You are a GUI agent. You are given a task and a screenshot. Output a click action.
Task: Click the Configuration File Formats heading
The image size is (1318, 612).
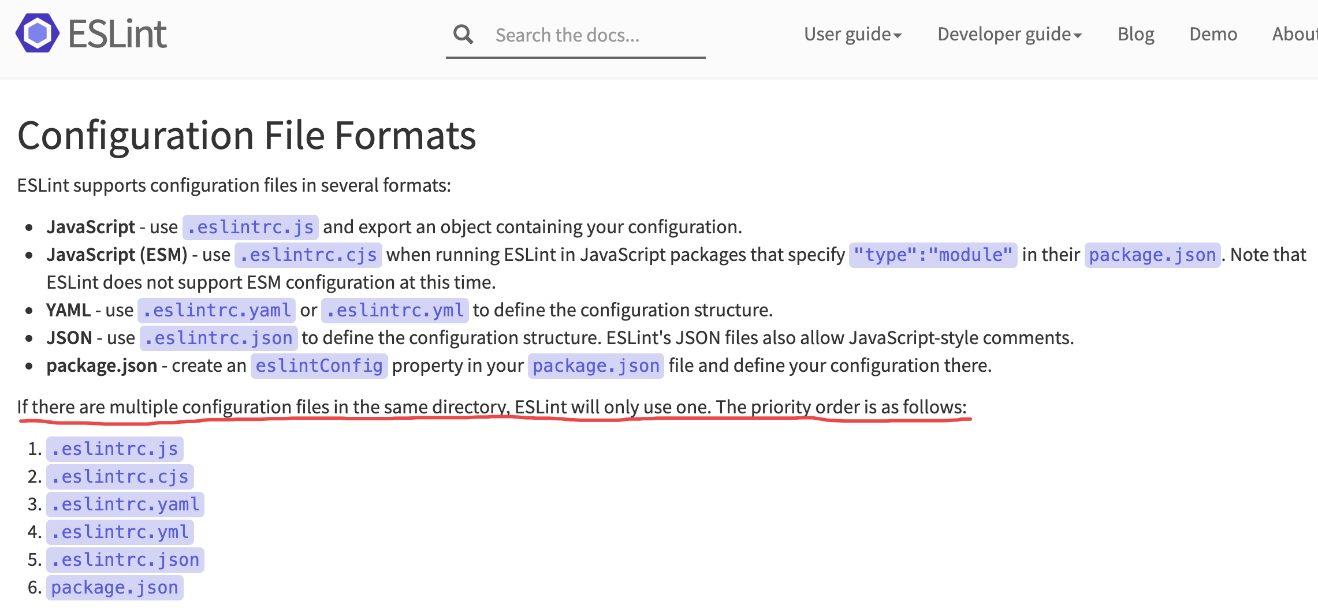[247, 136]
